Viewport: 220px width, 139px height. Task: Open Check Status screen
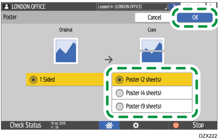25,125
